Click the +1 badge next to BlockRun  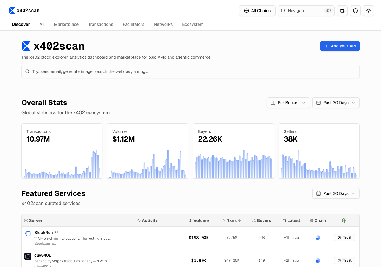[x=57, y=232]
